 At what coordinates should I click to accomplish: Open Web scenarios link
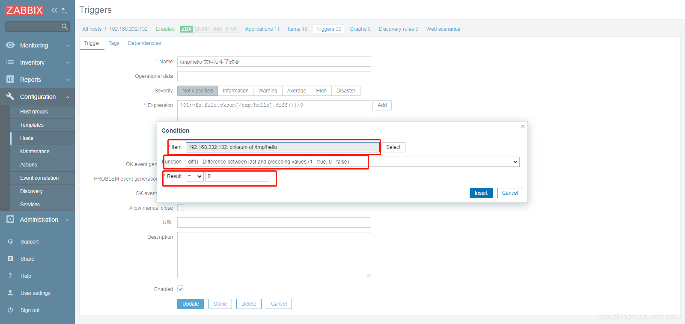pyautogui.click(x=443, y=29)
